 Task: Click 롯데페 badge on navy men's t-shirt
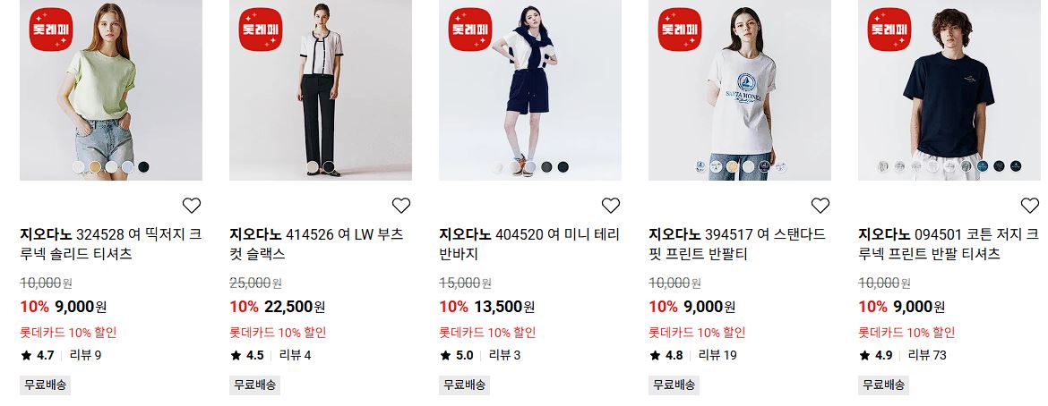point(889,29)
